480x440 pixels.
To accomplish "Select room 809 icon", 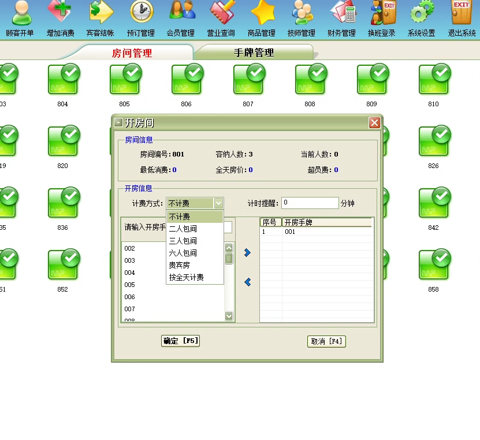I will click(373, 79).
